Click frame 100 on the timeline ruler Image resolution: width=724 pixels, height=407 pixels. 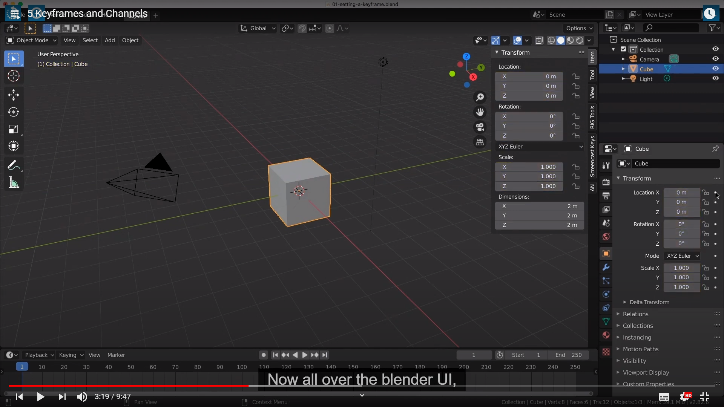pyautogui.click(x=242, y=367)
